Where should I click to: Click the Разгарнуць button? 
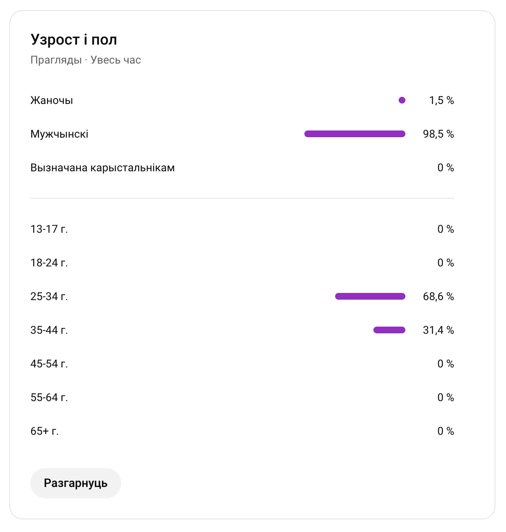coord(76,483)
